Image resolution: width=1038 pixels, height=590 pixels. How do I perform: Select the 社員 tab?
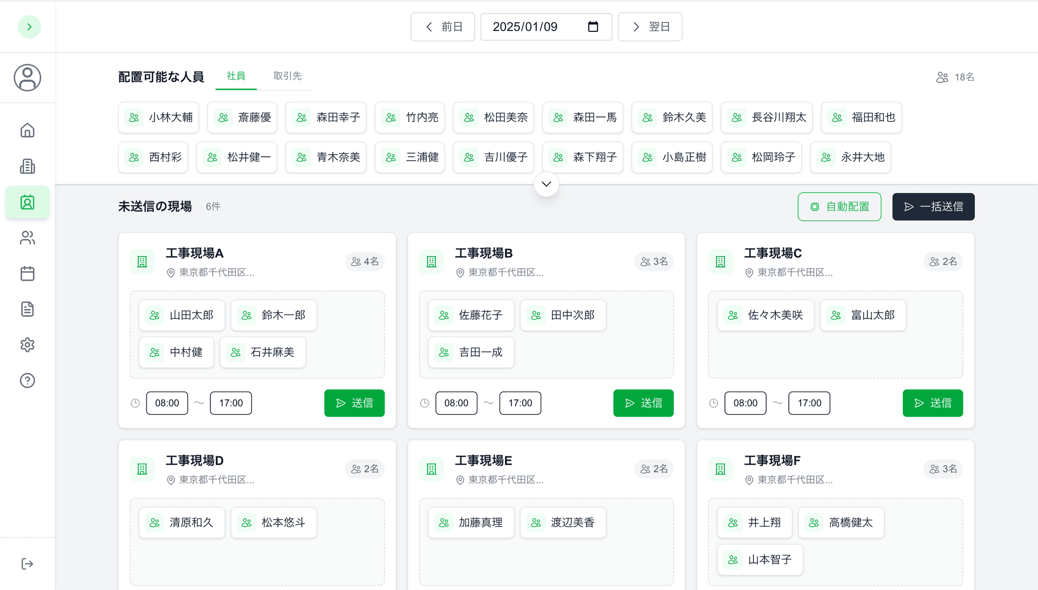coord(236,76)
